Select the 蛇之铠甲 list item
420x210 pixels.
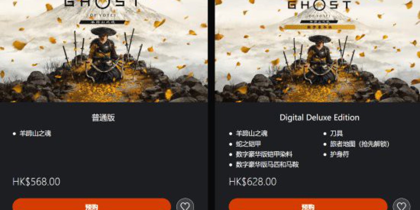tap(248, 144)
